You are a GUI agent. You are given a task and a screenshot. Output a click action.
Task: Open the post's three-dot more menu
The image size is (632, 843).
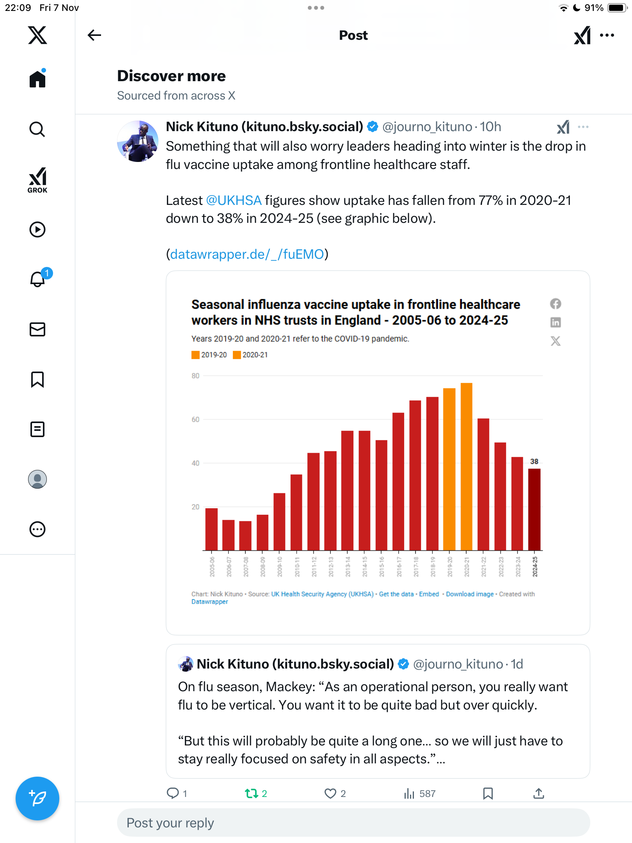point(583,127)
